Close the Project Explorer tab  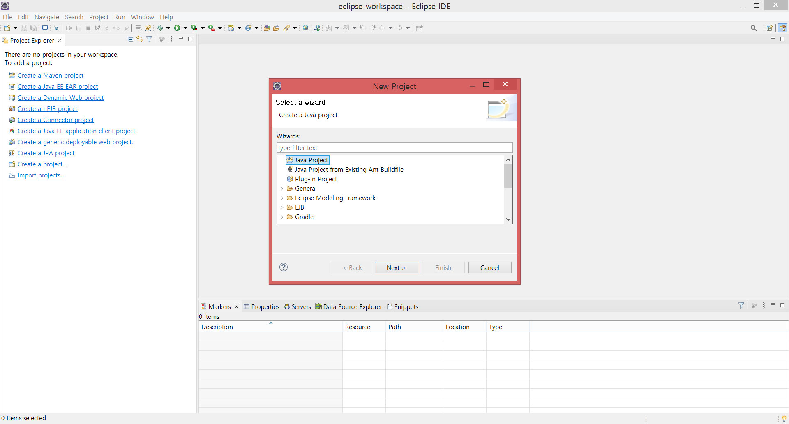point(60,40)
